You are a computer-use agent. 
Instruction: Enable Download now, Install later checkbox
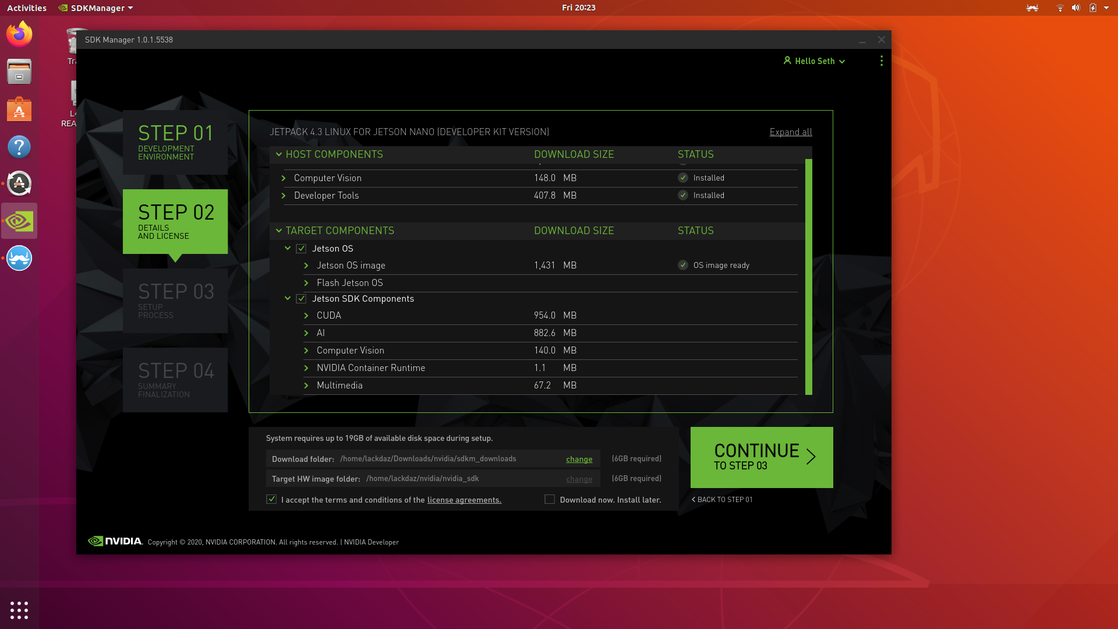[549, 500]
